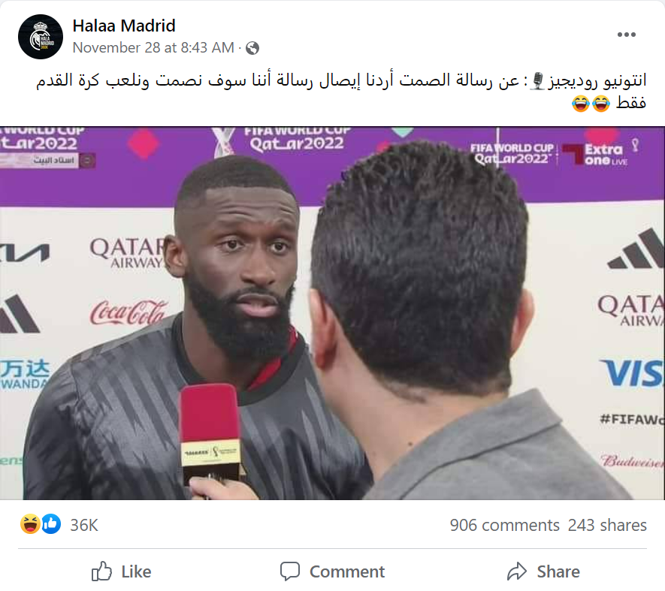Click the Share button label

point(558,571)
